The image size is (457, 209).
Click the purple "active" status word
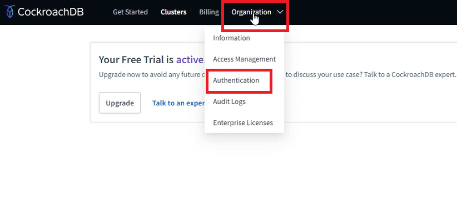tap(190, 59)
